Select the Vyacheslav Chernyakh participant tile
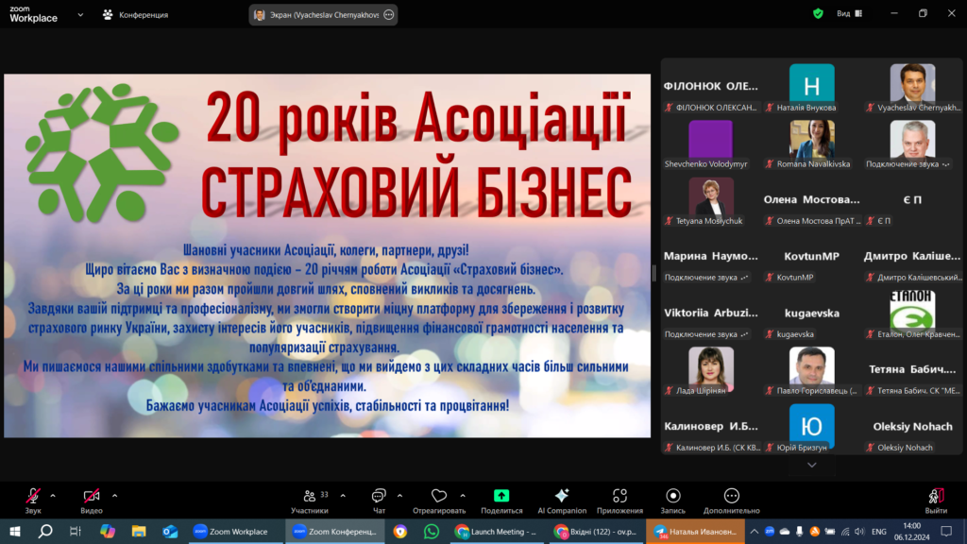Viewport: 967px width, 544px height. coord(913,88)
